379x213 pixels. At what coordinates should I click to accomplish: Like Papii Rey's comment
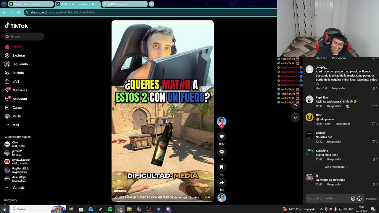pos(375,106)
